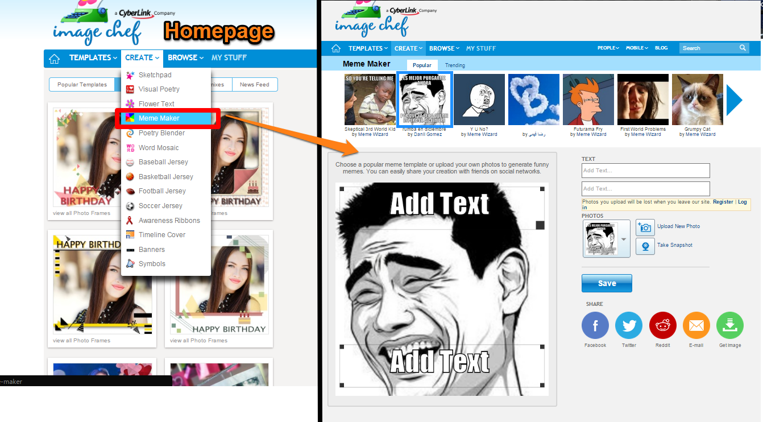Collapse the CREATE dropdown on the homepage
This screenshot has width=763, height=422.
pos(142,58)
